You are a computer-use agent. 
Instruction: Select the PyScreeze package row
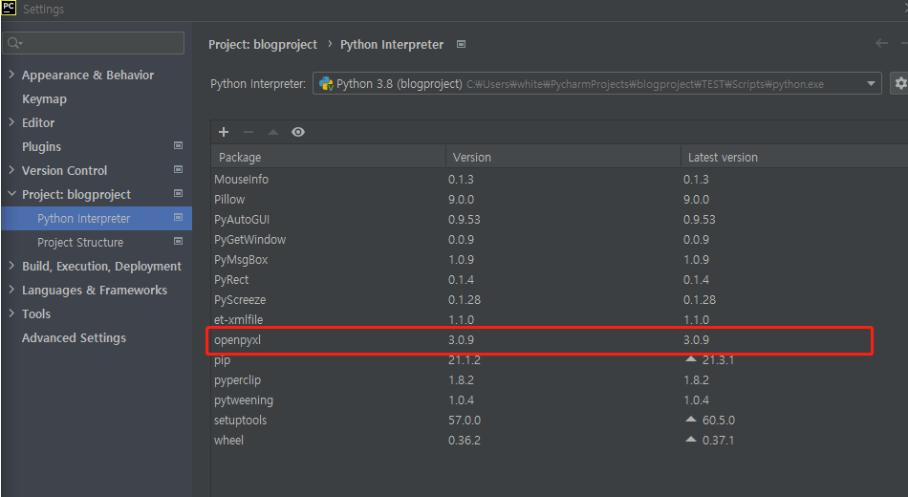pos(559,299)
